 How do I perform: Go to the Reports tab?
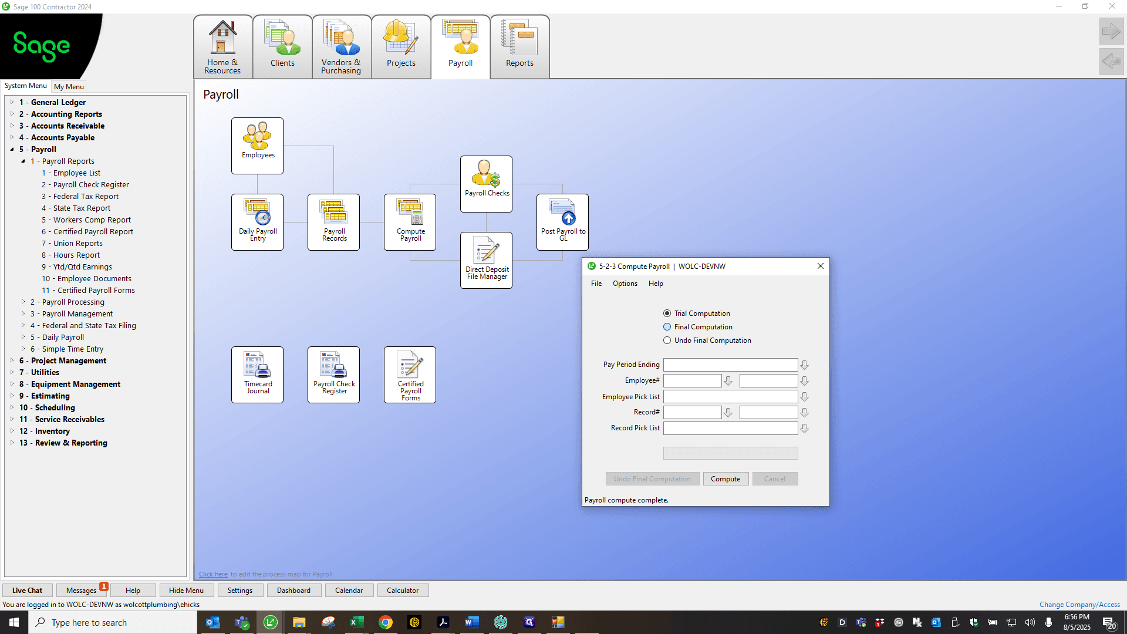pyautogui.click(x=519, y=47)
